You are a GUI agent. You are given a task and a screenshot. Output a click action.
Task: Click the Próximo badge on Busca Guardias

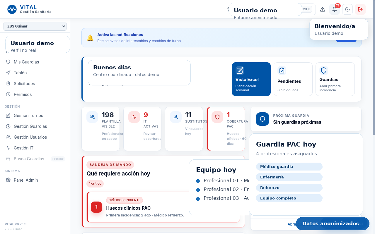(x=58, y=159)
